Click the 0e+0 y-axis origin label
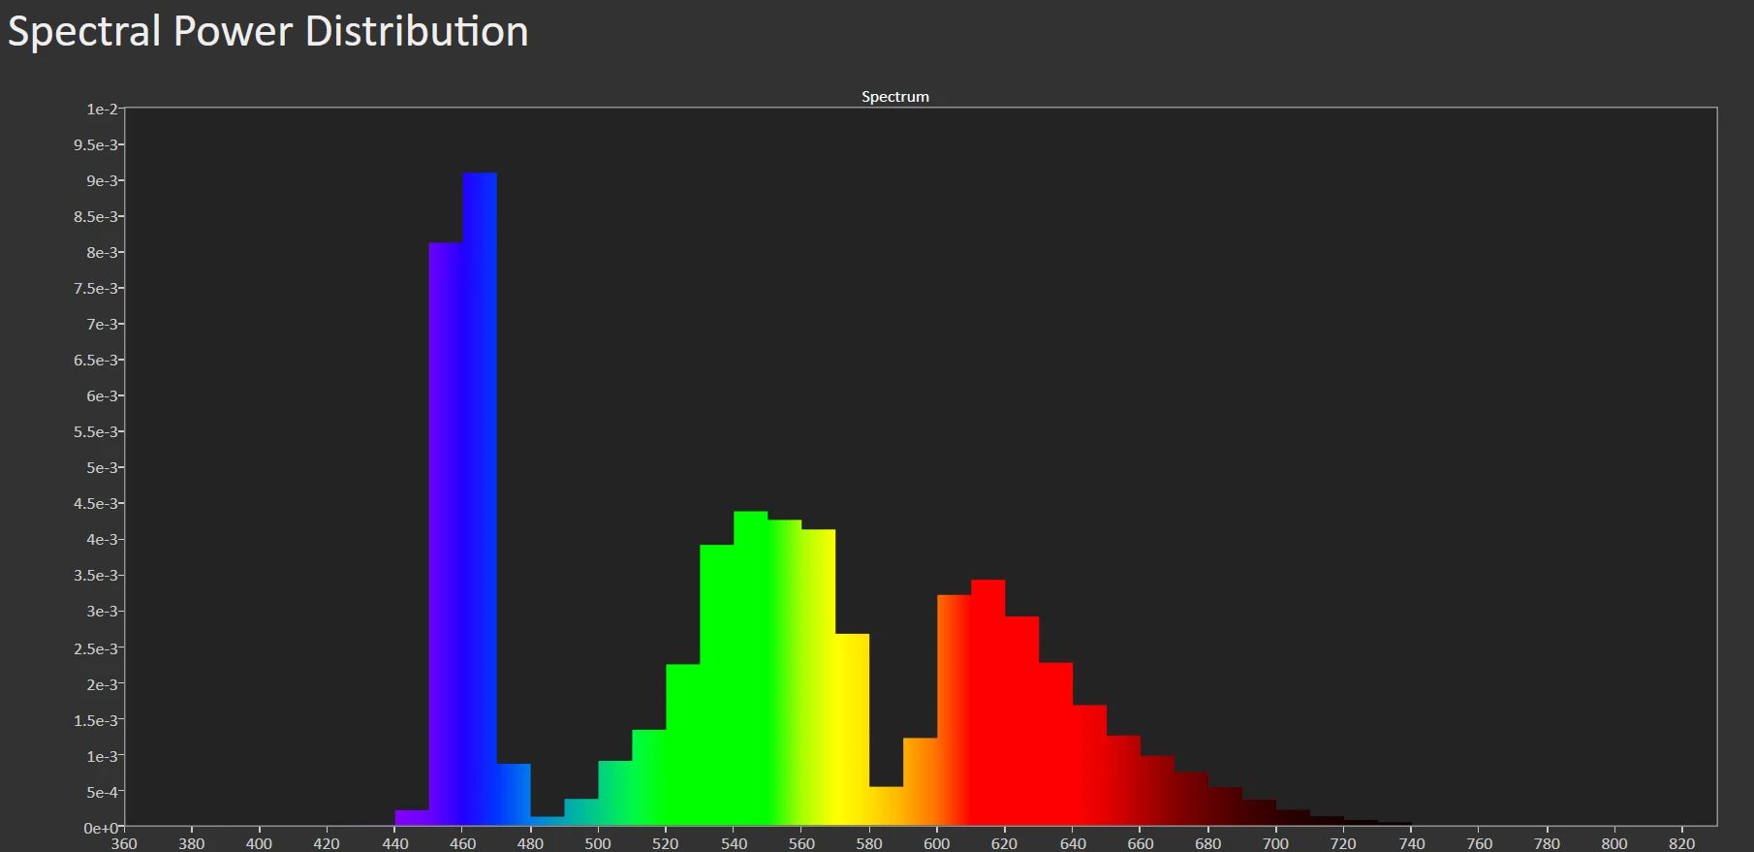1754x852 pixels. click(x=101, y=828)
